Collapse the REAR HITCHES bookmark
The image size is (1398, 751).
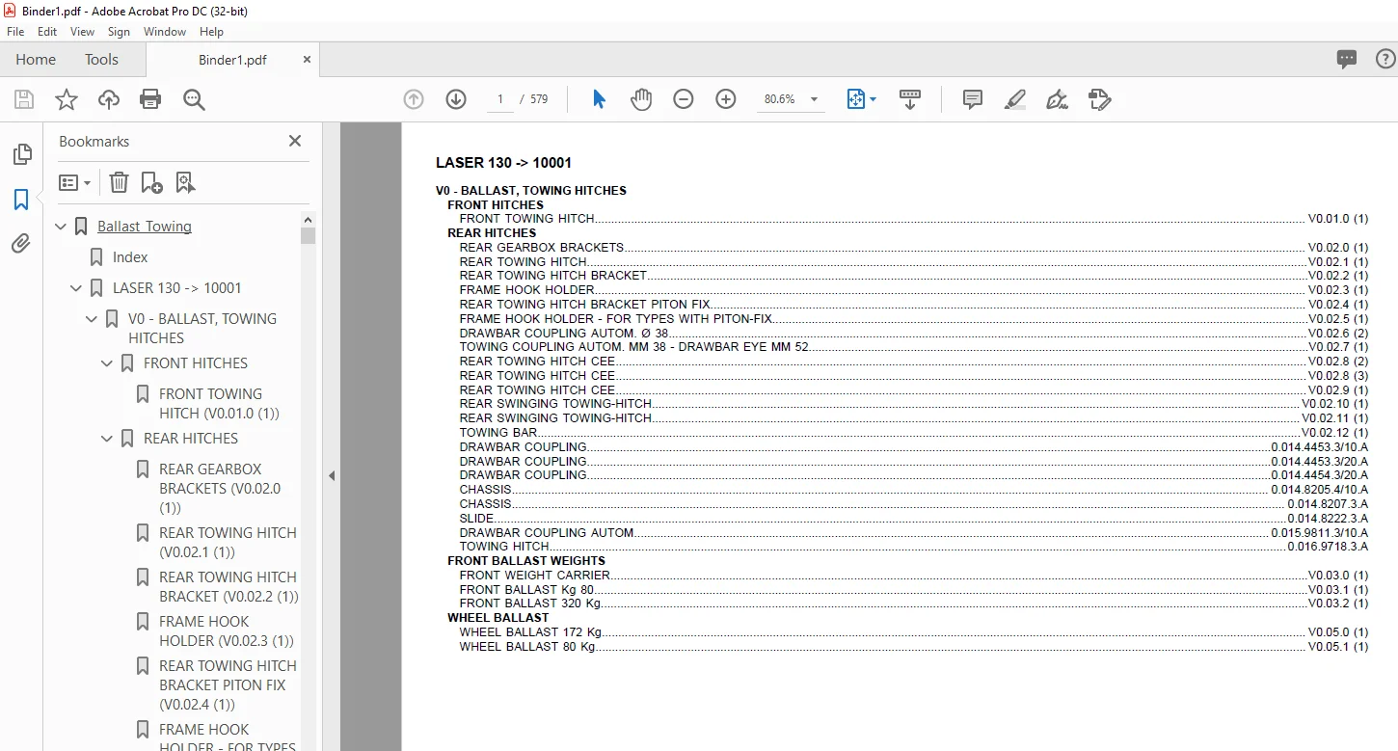pyautogui.click(x=108, y=439)
